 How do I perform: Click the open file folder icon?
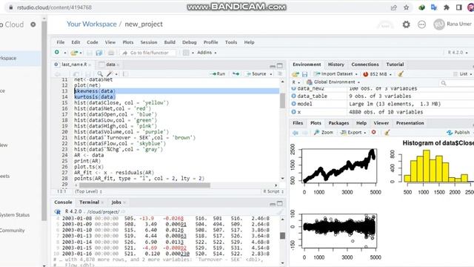(x=74, y=53)
